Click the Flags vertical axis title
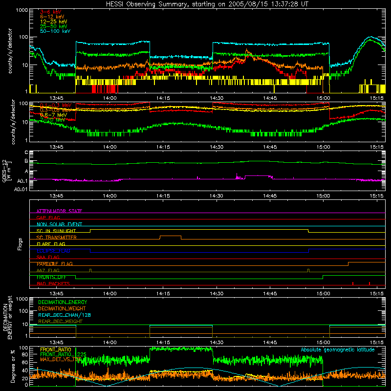 pos(20,244)
